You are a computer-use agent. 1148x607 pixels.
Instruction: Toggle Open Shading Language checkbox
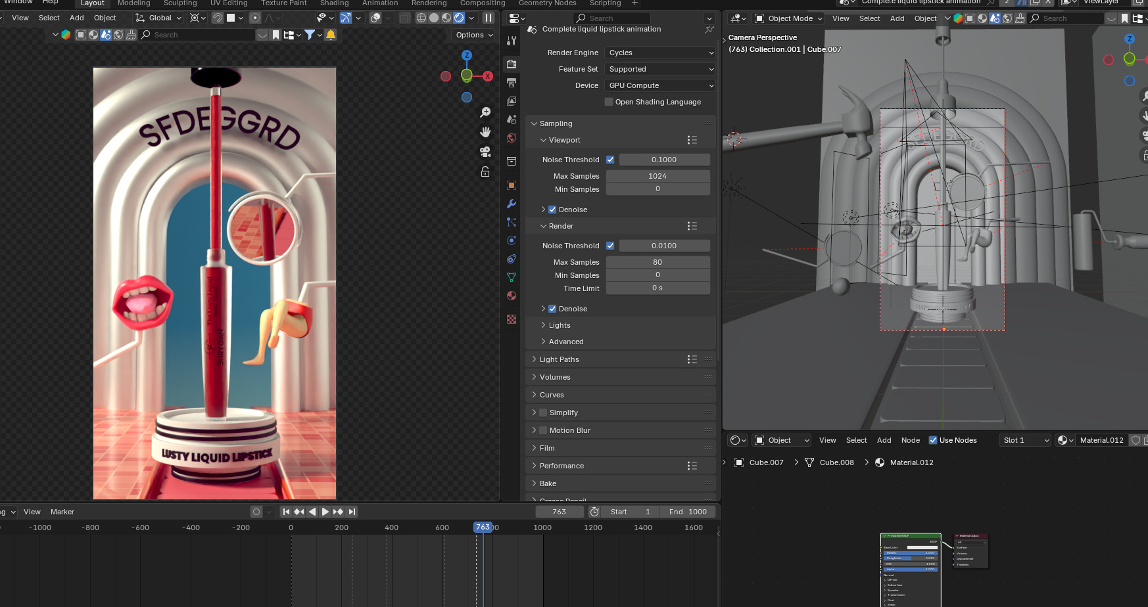[609, 102]
